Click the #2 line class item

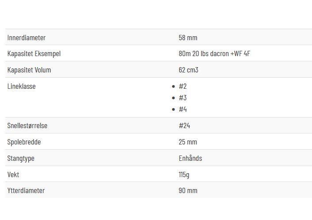click(x=183, y=86)
